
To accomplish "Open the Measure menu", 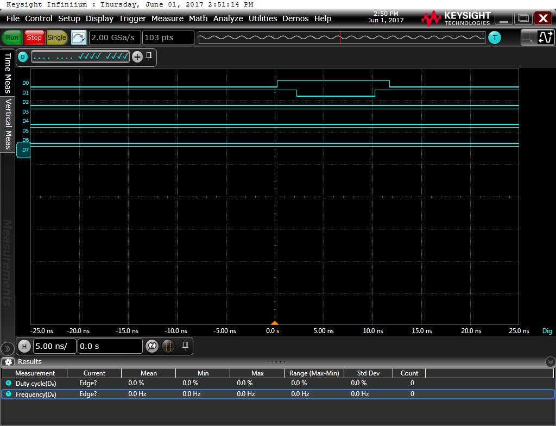I will pyautogui.click(x=167, y=18).
